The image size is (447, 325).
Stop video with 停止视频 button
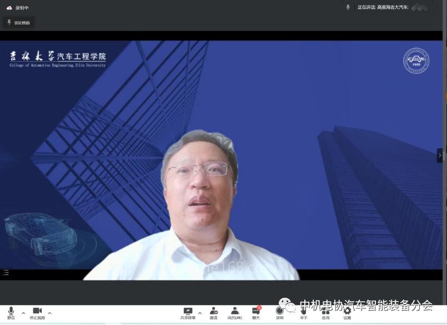(x=37, y=313)
